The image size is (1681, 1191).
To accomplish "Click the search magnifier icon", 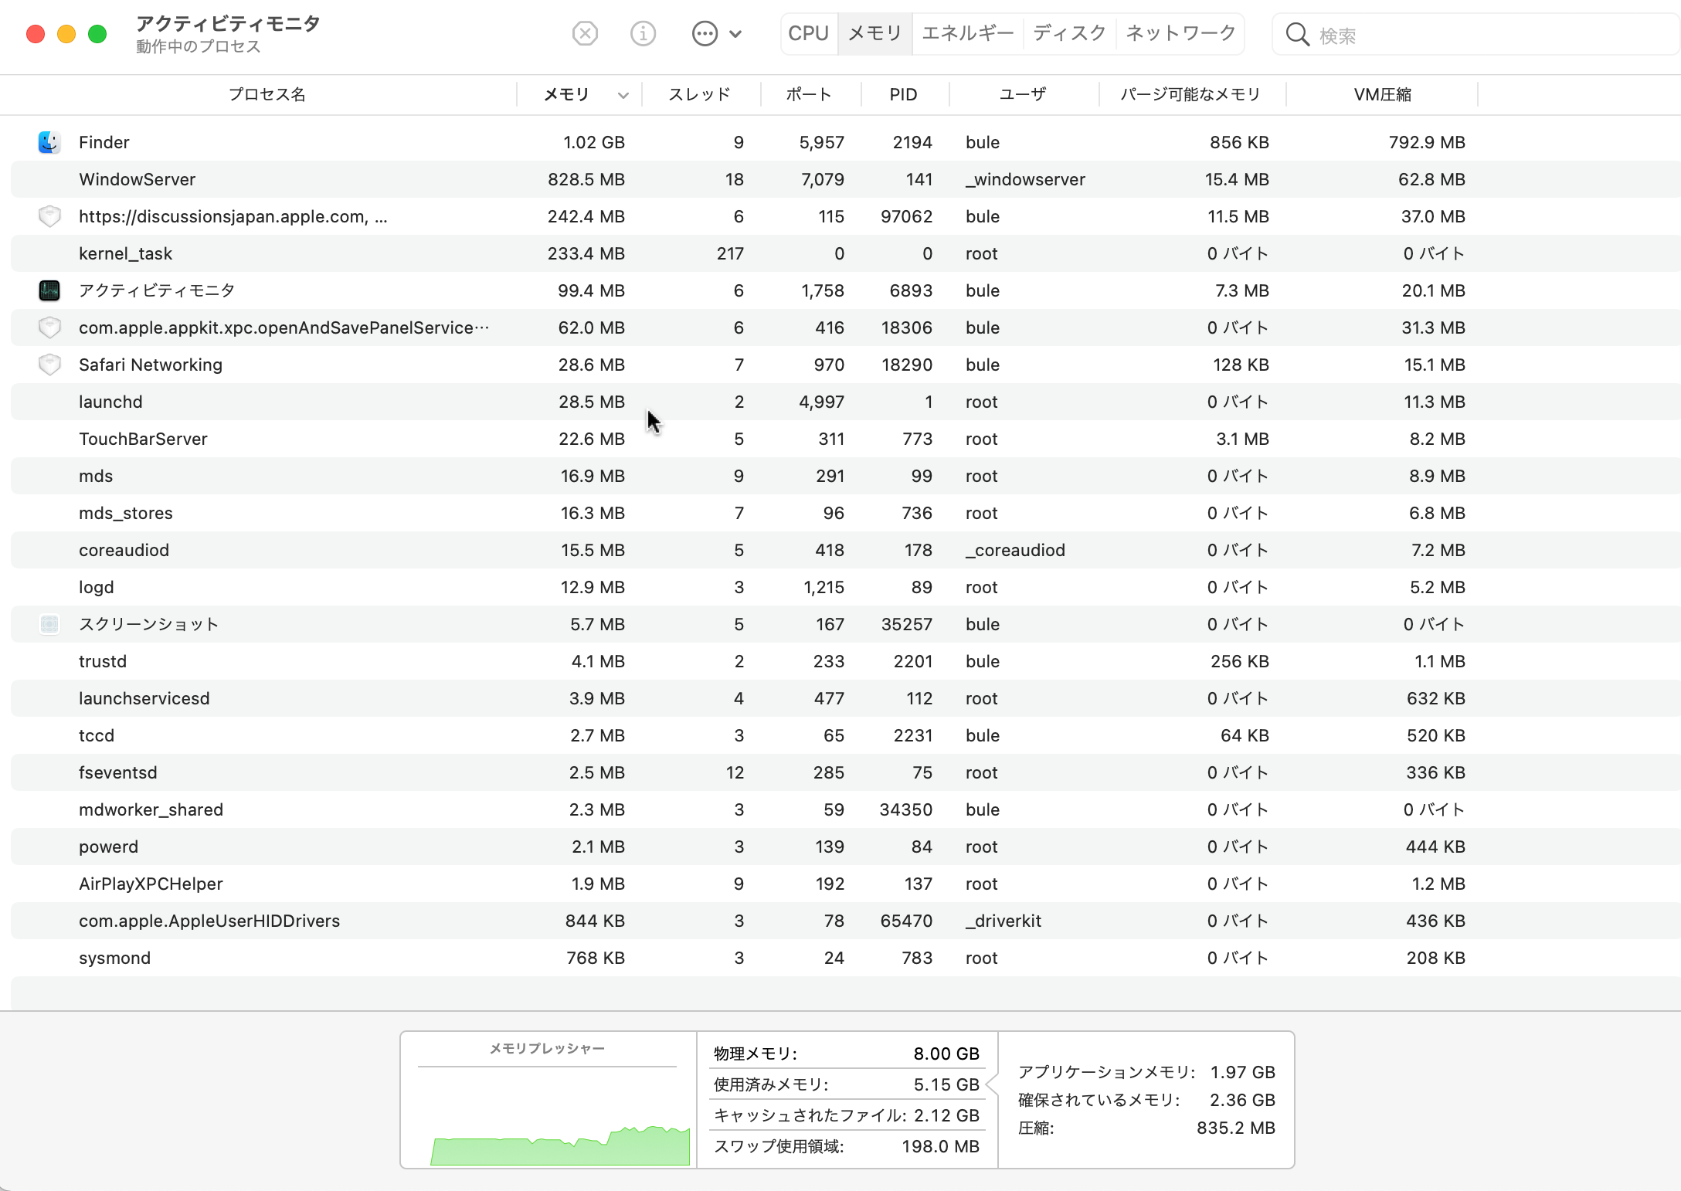I will click(1297, 35).
